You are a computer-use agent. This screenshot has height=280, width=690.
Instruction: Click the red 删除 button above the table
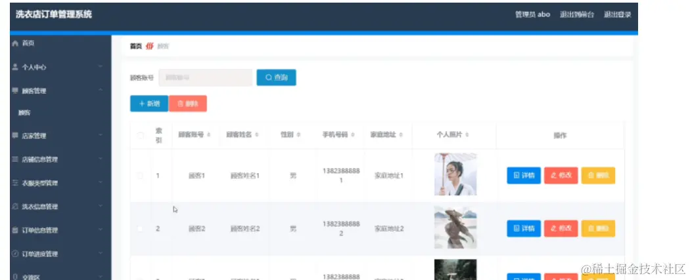pyautogui.click(x=188, y=104)
